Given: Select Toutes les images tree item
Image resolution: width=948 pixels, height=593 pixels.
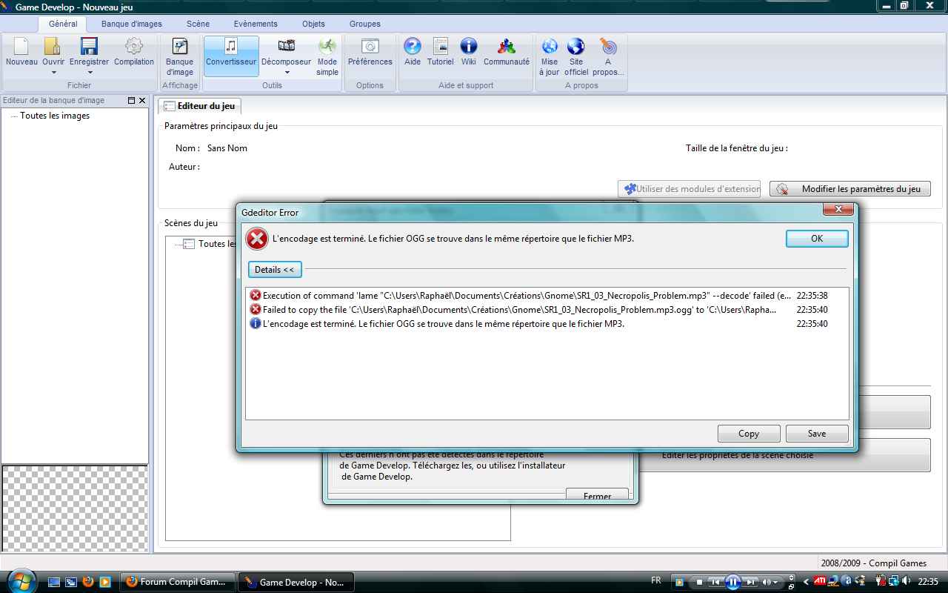Looking at the screenshot, I should (x=55, y=116).
